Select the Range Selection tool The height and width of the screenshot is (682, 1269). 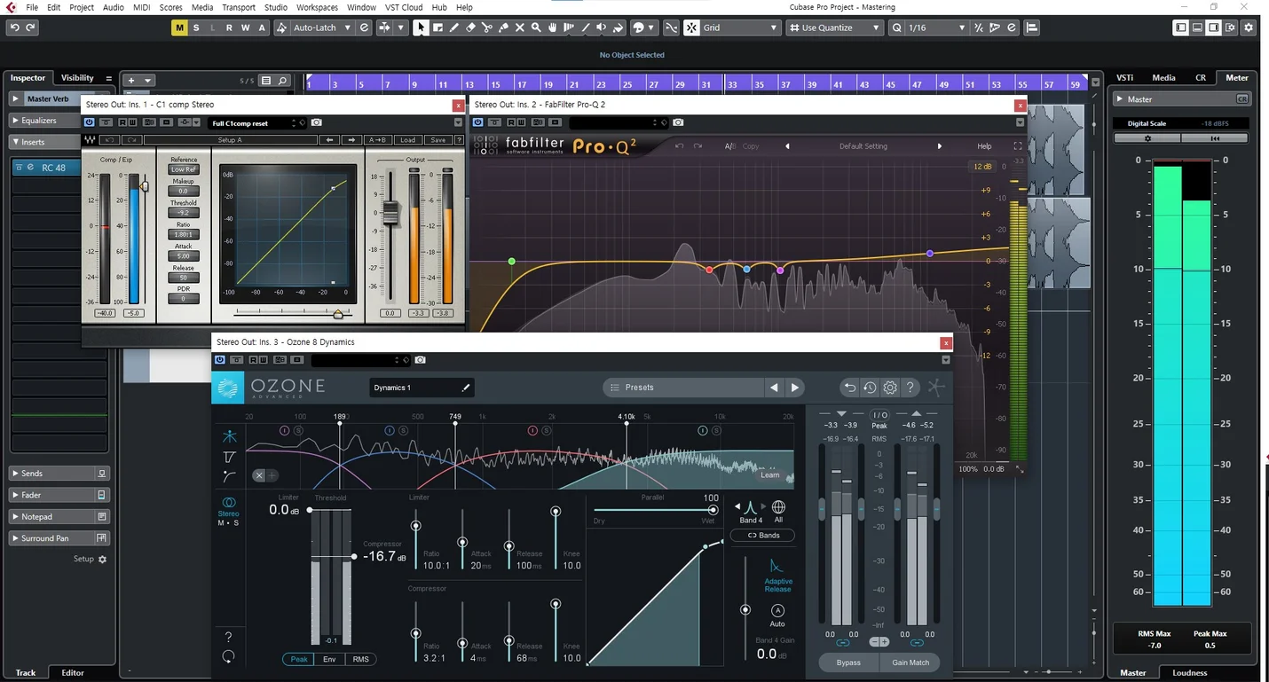click(x=437, y=27)
